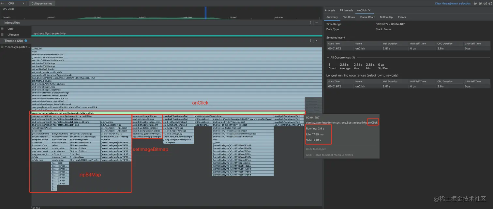Click the blue selection marker in CPU Usage timeline
Screen dimensions: 493x209
click(x=205, y=13)
